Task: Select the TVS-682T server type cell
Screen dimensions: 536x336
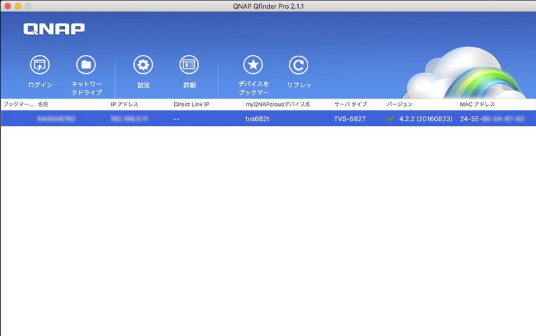Action: (350, 119)
